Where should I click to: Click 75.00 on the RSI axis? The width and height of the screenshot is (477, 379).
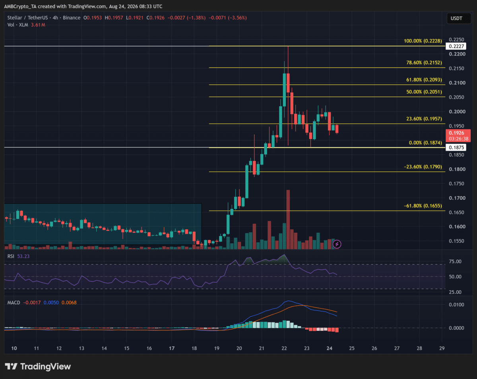click(x=456, y=262)
